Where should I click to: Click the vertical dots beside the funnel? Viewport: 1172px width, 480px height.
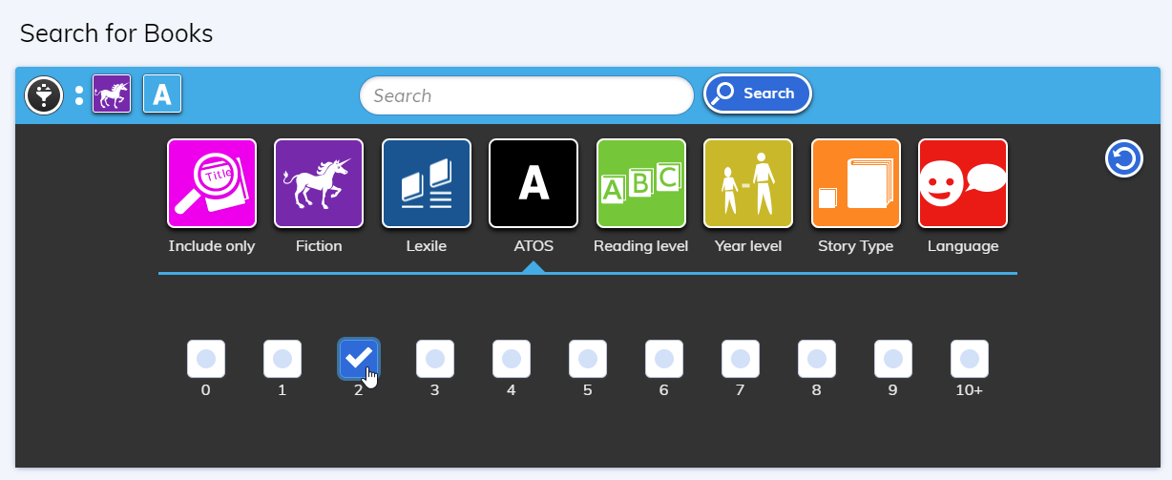[x=79, y=95]
